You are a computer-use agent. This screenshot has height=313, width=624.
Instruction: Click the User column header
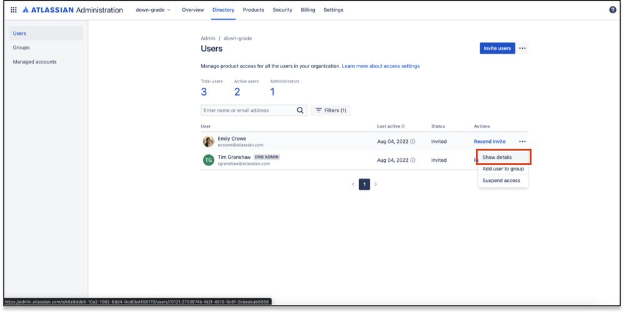[x=206, y=127]
